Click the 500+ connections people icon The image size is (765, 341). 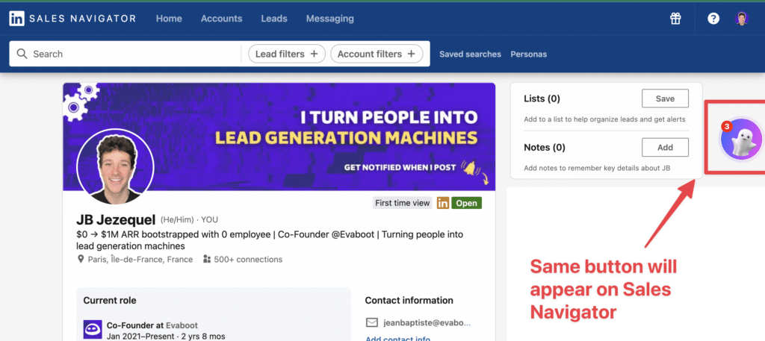(x=207, y=260)
